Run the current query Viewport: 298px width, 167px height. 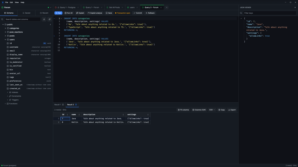[x=58, y=13]
